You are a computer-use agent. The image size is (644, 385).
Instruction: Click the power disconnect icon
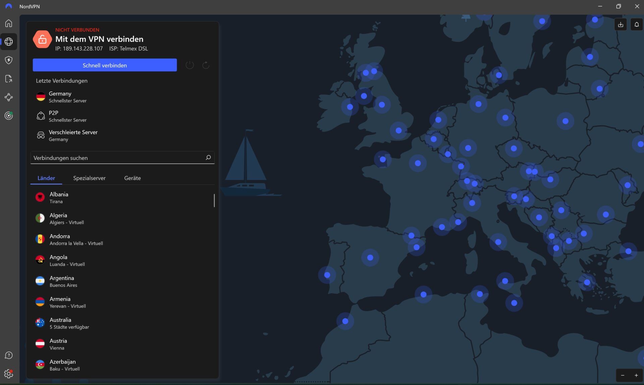tap(190, 65)
